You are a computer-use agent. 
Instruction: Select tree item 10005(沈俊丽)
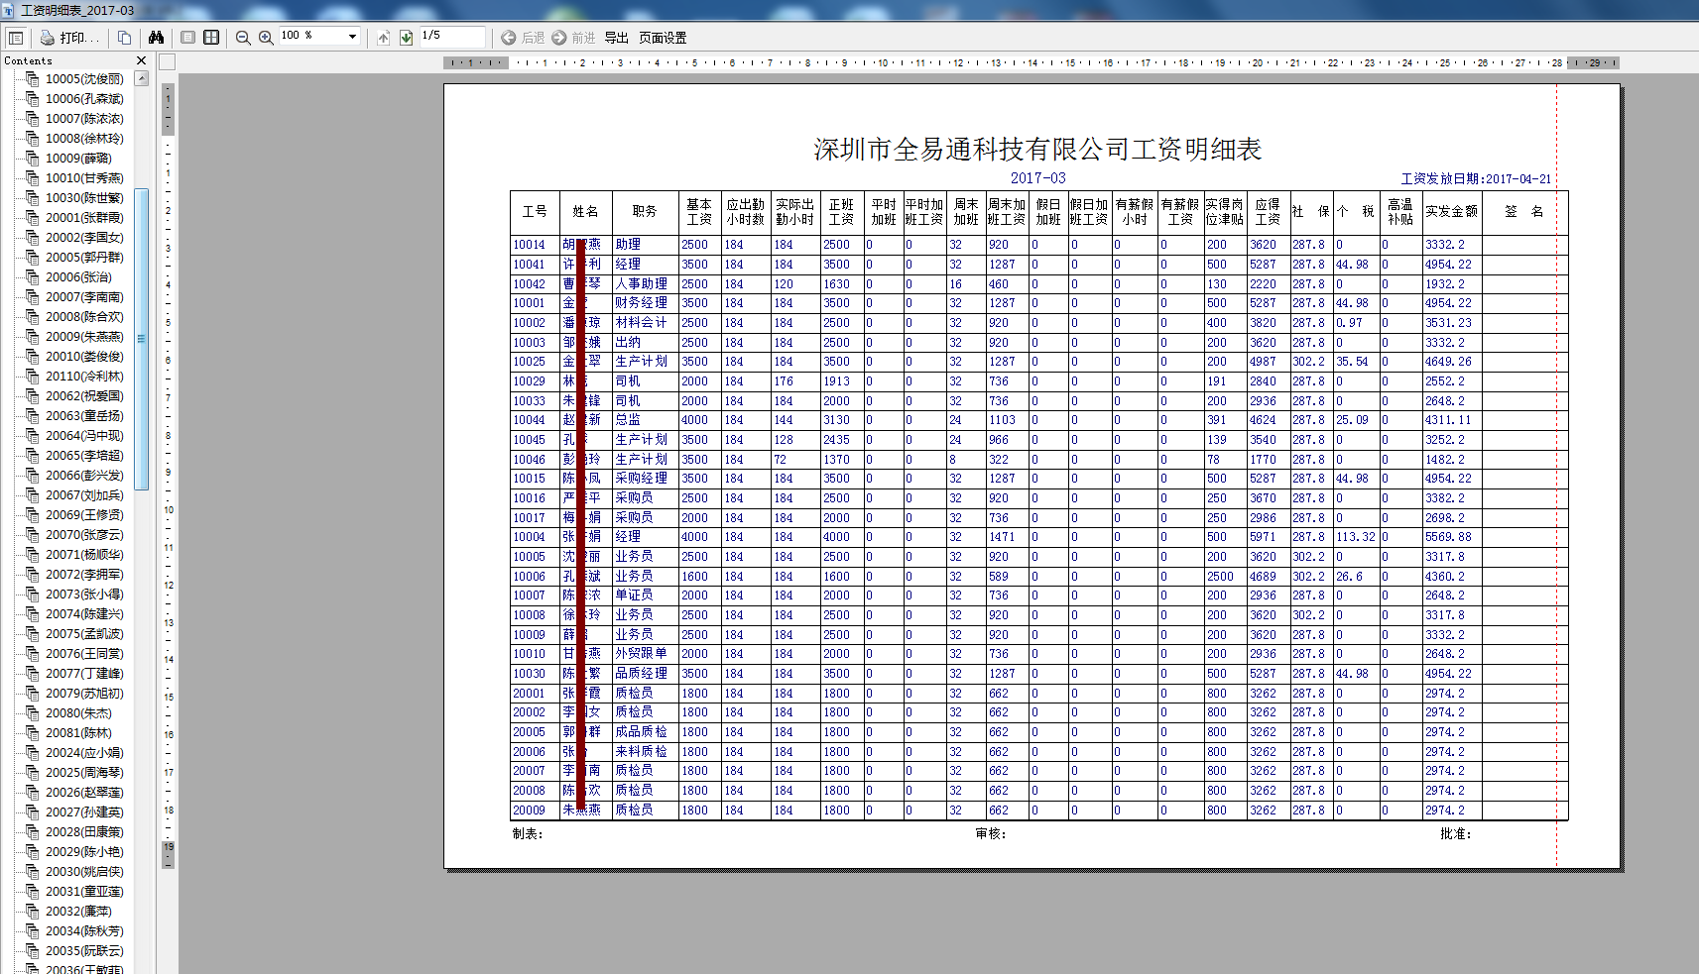click(84, 79)
